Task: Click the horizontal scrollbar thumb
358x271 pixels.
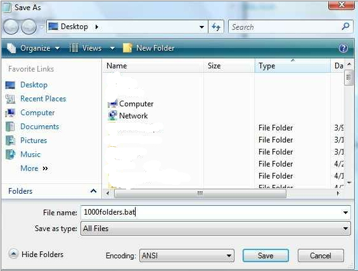Action: click(x=200, y=194)
